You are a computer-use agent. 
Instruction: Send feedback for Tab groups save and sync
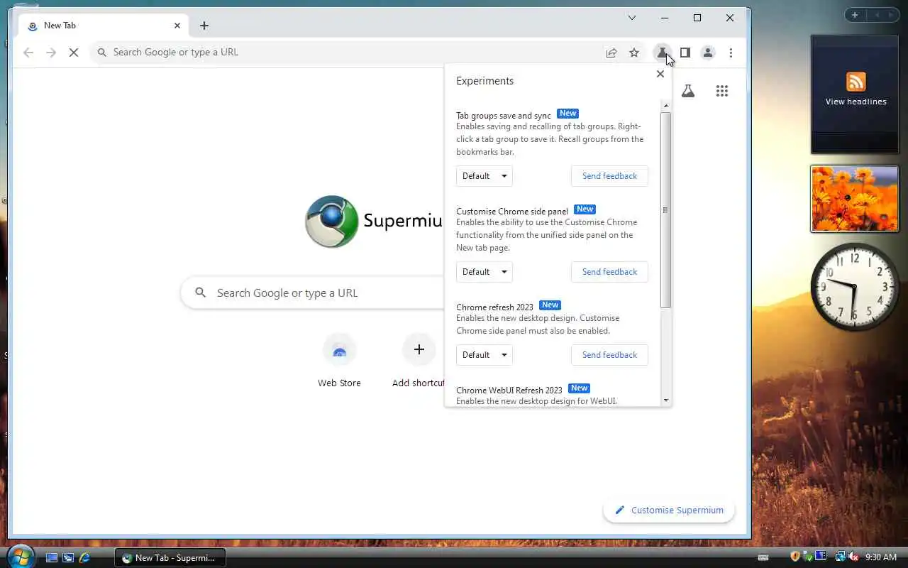point(609,176)
